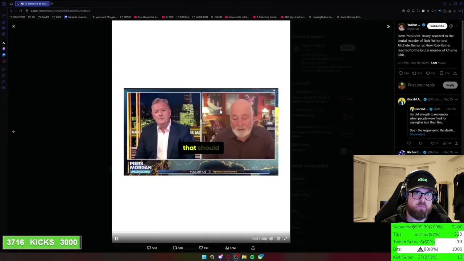Click the x.com address bar
Viewport: 464px width, 261px height.
point(60,11)
